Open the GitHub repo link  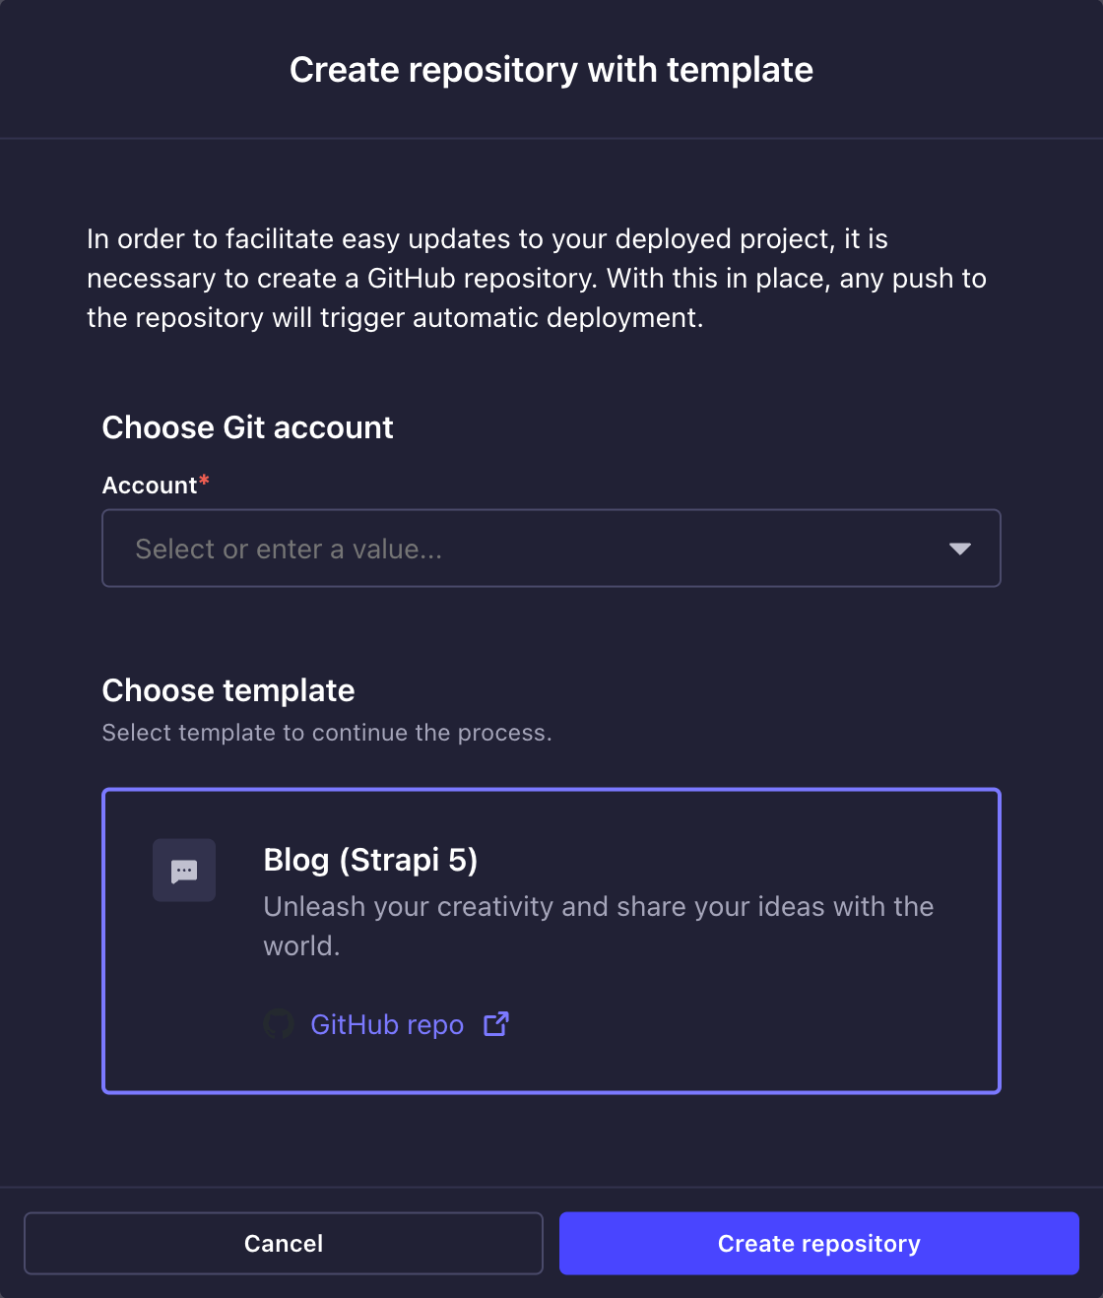(x=387, y=1024)
